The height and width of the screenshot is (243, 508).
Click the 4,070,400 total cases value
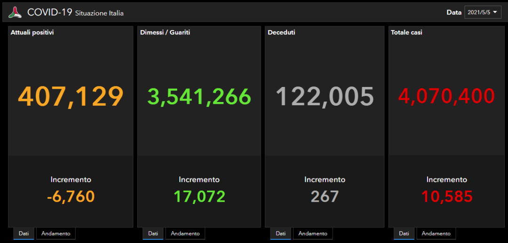point(446,96)
